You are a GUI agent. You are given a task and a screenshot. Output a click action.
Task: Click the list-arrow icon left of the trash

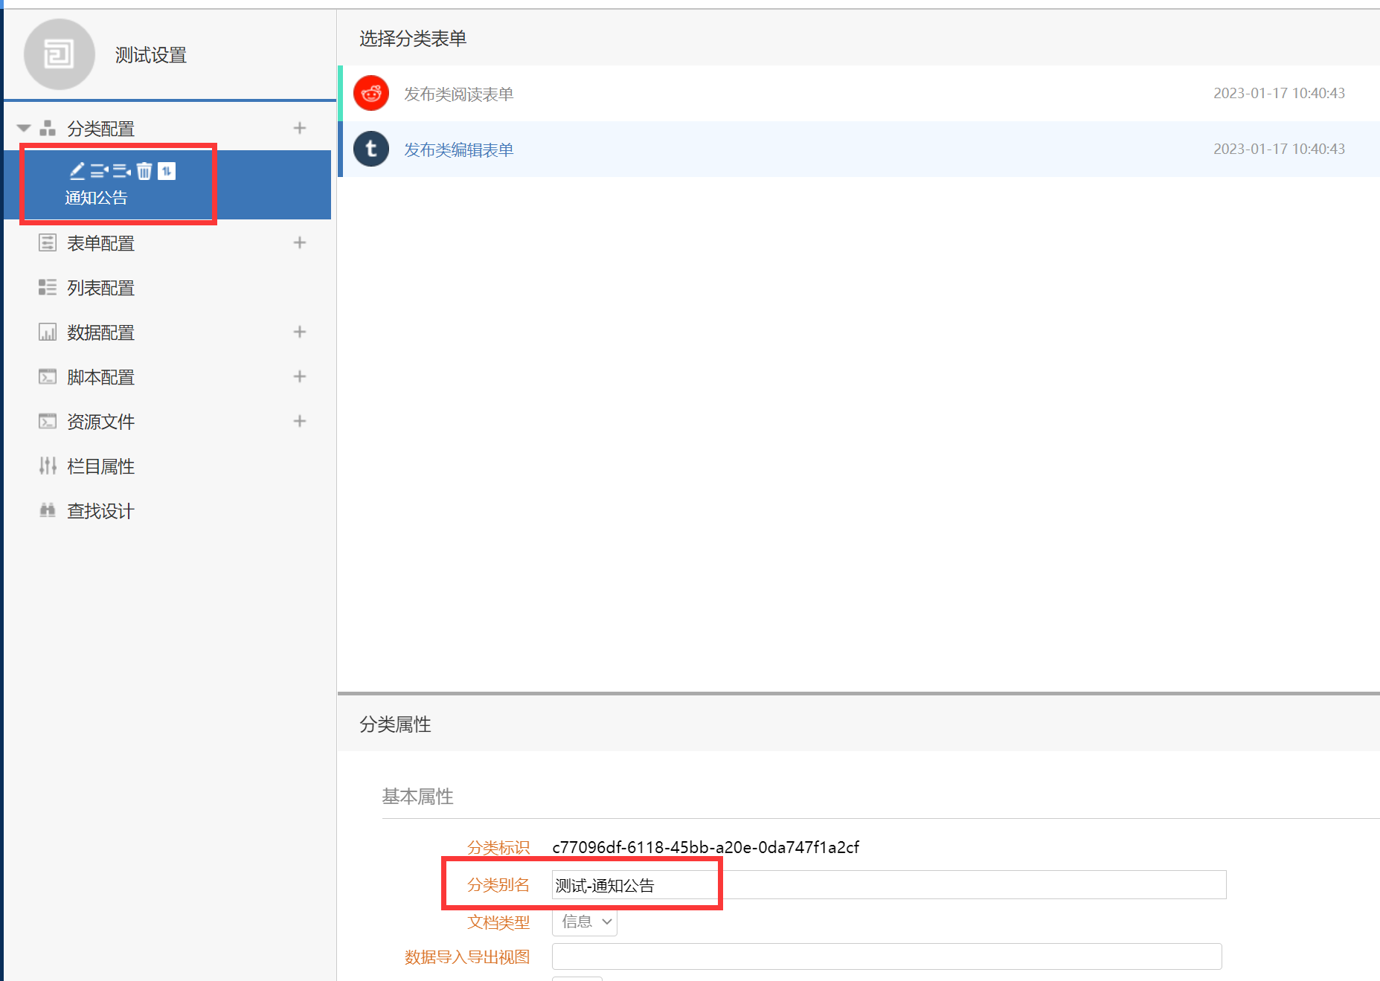[122, 171]
